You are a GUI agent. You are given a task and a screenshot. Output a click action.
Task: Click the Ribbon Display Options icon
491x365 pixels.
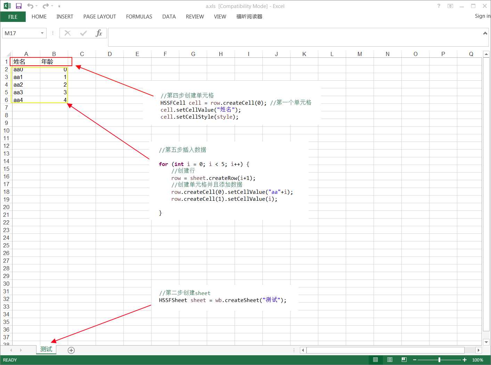450,6
